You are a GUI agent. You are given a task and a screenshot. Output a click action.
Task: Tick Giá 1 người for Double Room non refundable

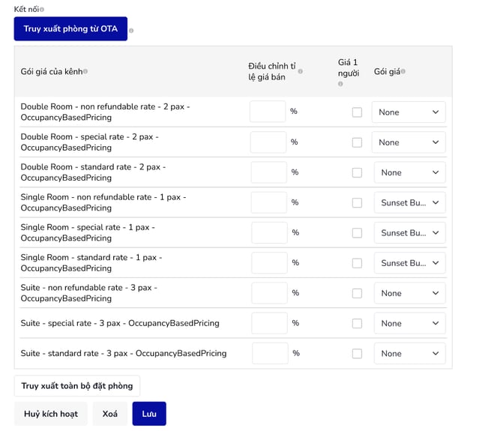[x=357, y=112]
